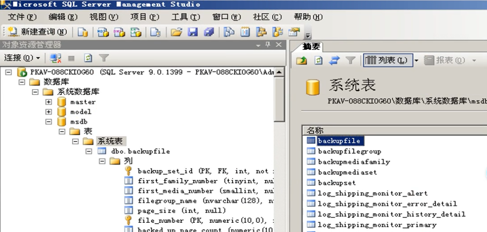487x232 pixels.
Task: Click the New Query (新建查询) button
Action: tap(38, 32)
